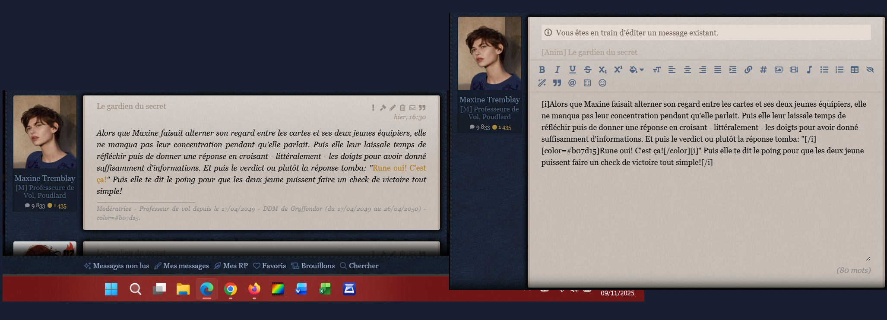Toggle italic formatting in the editor
The image size is (887, 320).
coord(557,70)
